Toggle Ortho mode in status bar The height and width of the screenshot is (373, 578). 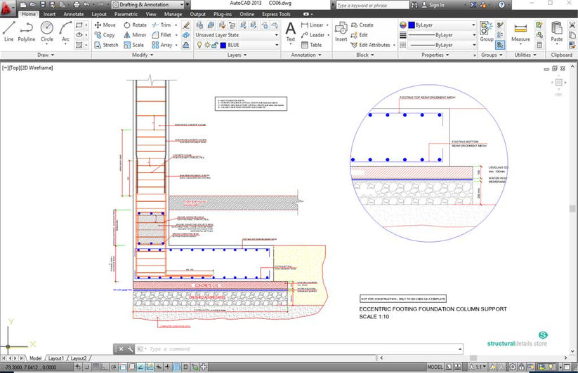click(105, 367)
